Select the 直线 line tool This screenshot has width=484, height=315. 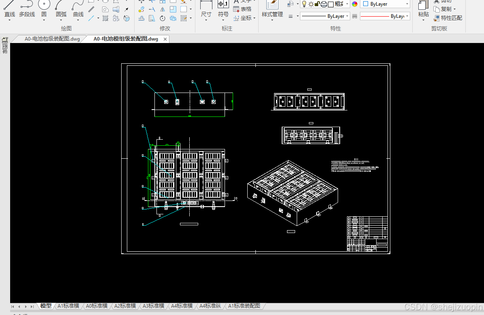tap(10, 9)
